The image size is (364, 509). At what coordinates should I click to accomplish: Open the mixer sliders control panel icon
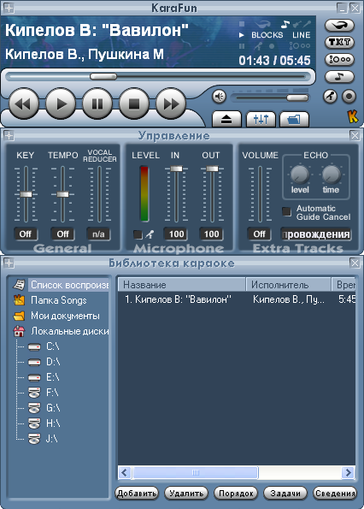click(261, 120)
